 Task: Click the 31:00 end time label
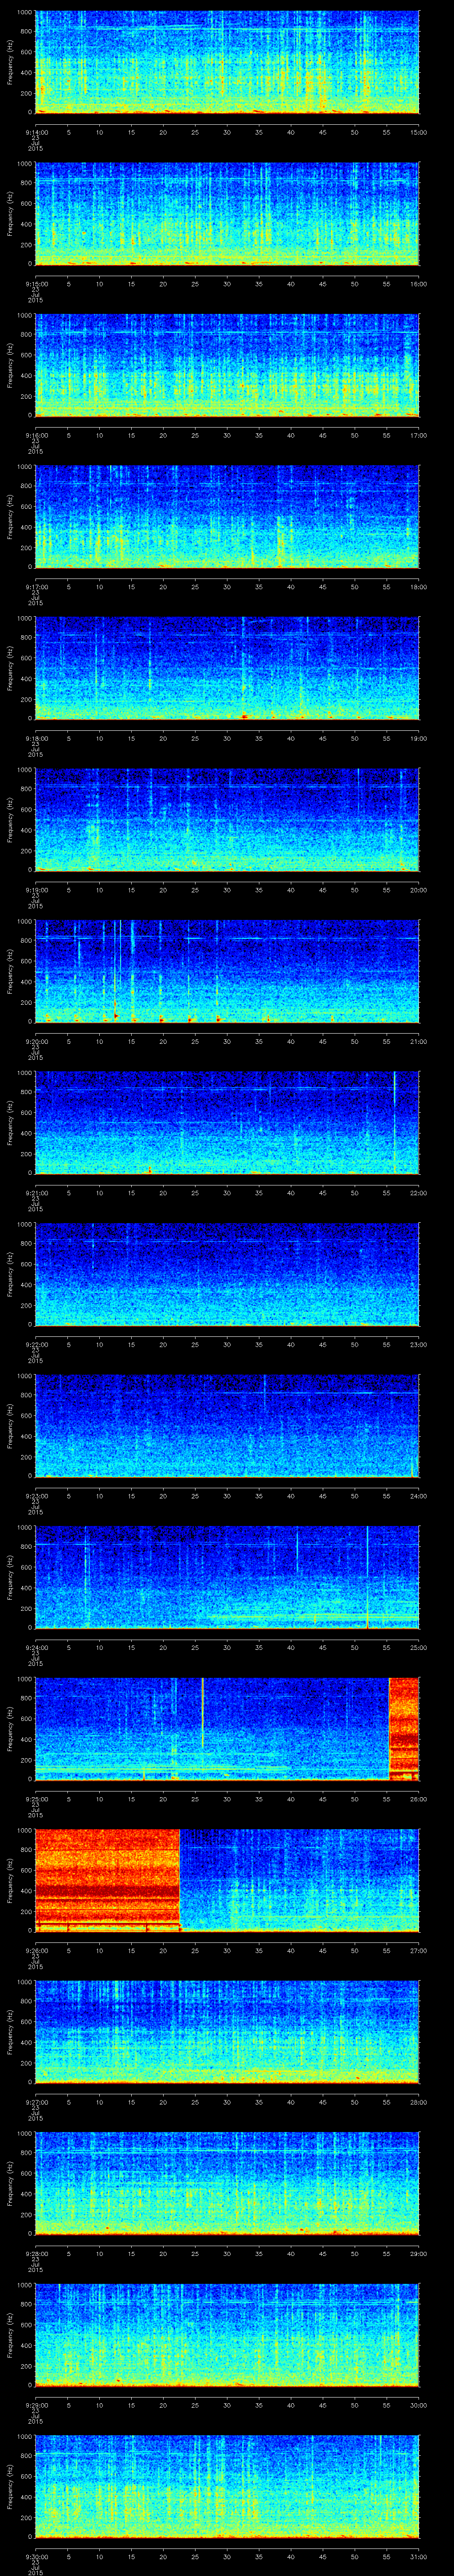pyautogui.click(x=419, y=2556)
